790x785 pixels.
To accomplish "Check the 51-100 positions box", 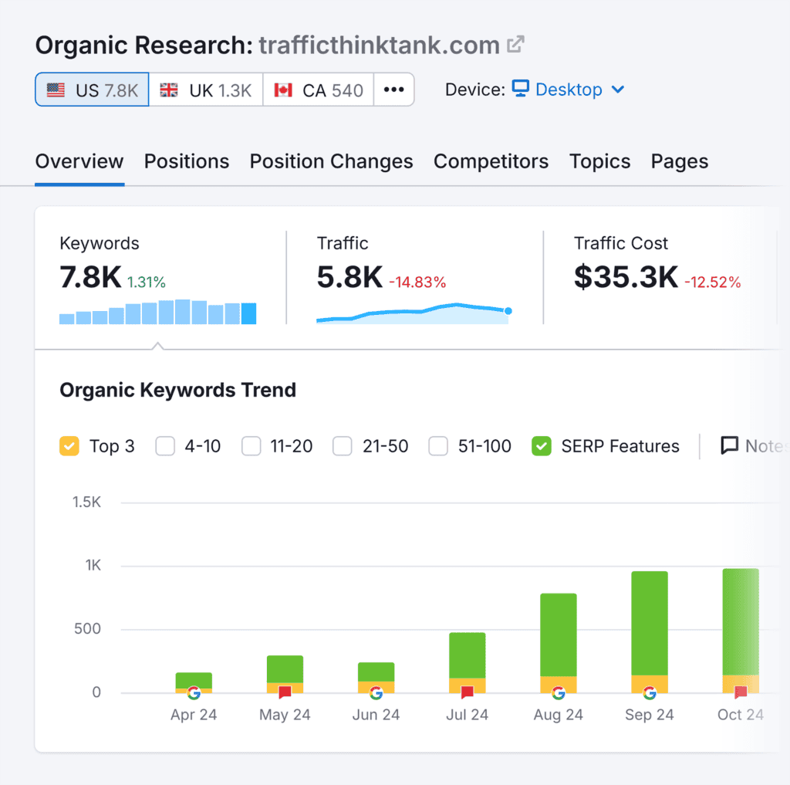I will pyautogui.click(x=437, y=446).
